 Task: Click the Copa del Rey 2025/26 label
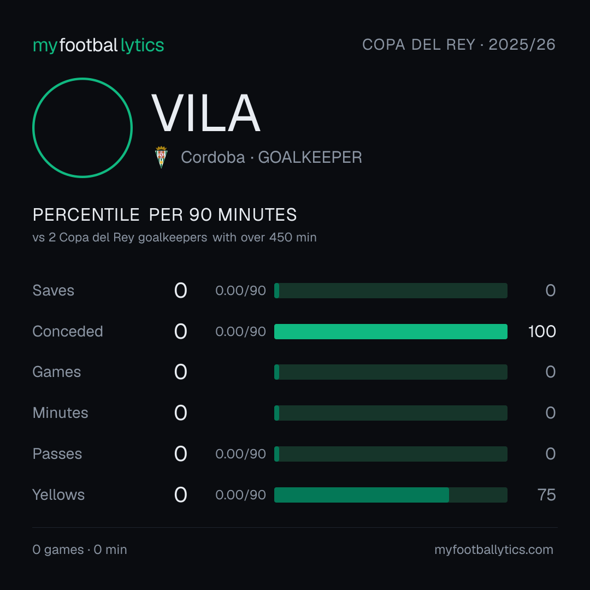click(x=459, y=45)
